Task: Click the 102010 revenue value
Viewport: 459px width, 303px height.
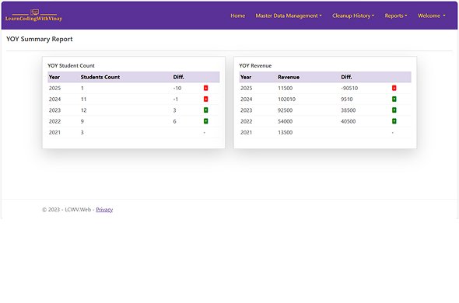Action: pos(286,99)
